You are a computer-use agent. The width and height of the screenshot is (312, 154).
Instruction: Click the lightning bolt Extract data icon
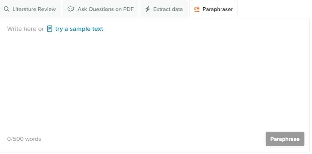[x=147, y=9]
